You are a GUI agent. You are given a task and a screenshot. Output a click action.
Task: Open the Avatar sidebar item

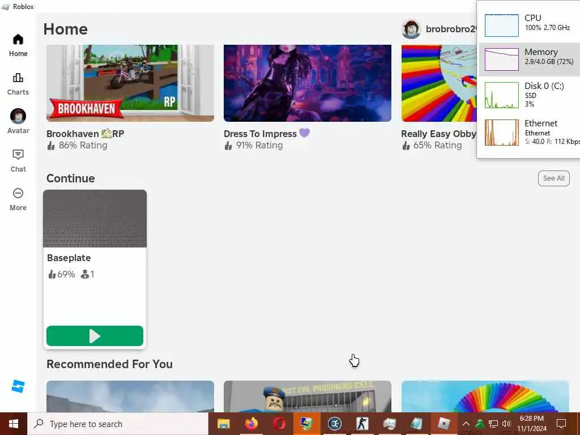18,121
